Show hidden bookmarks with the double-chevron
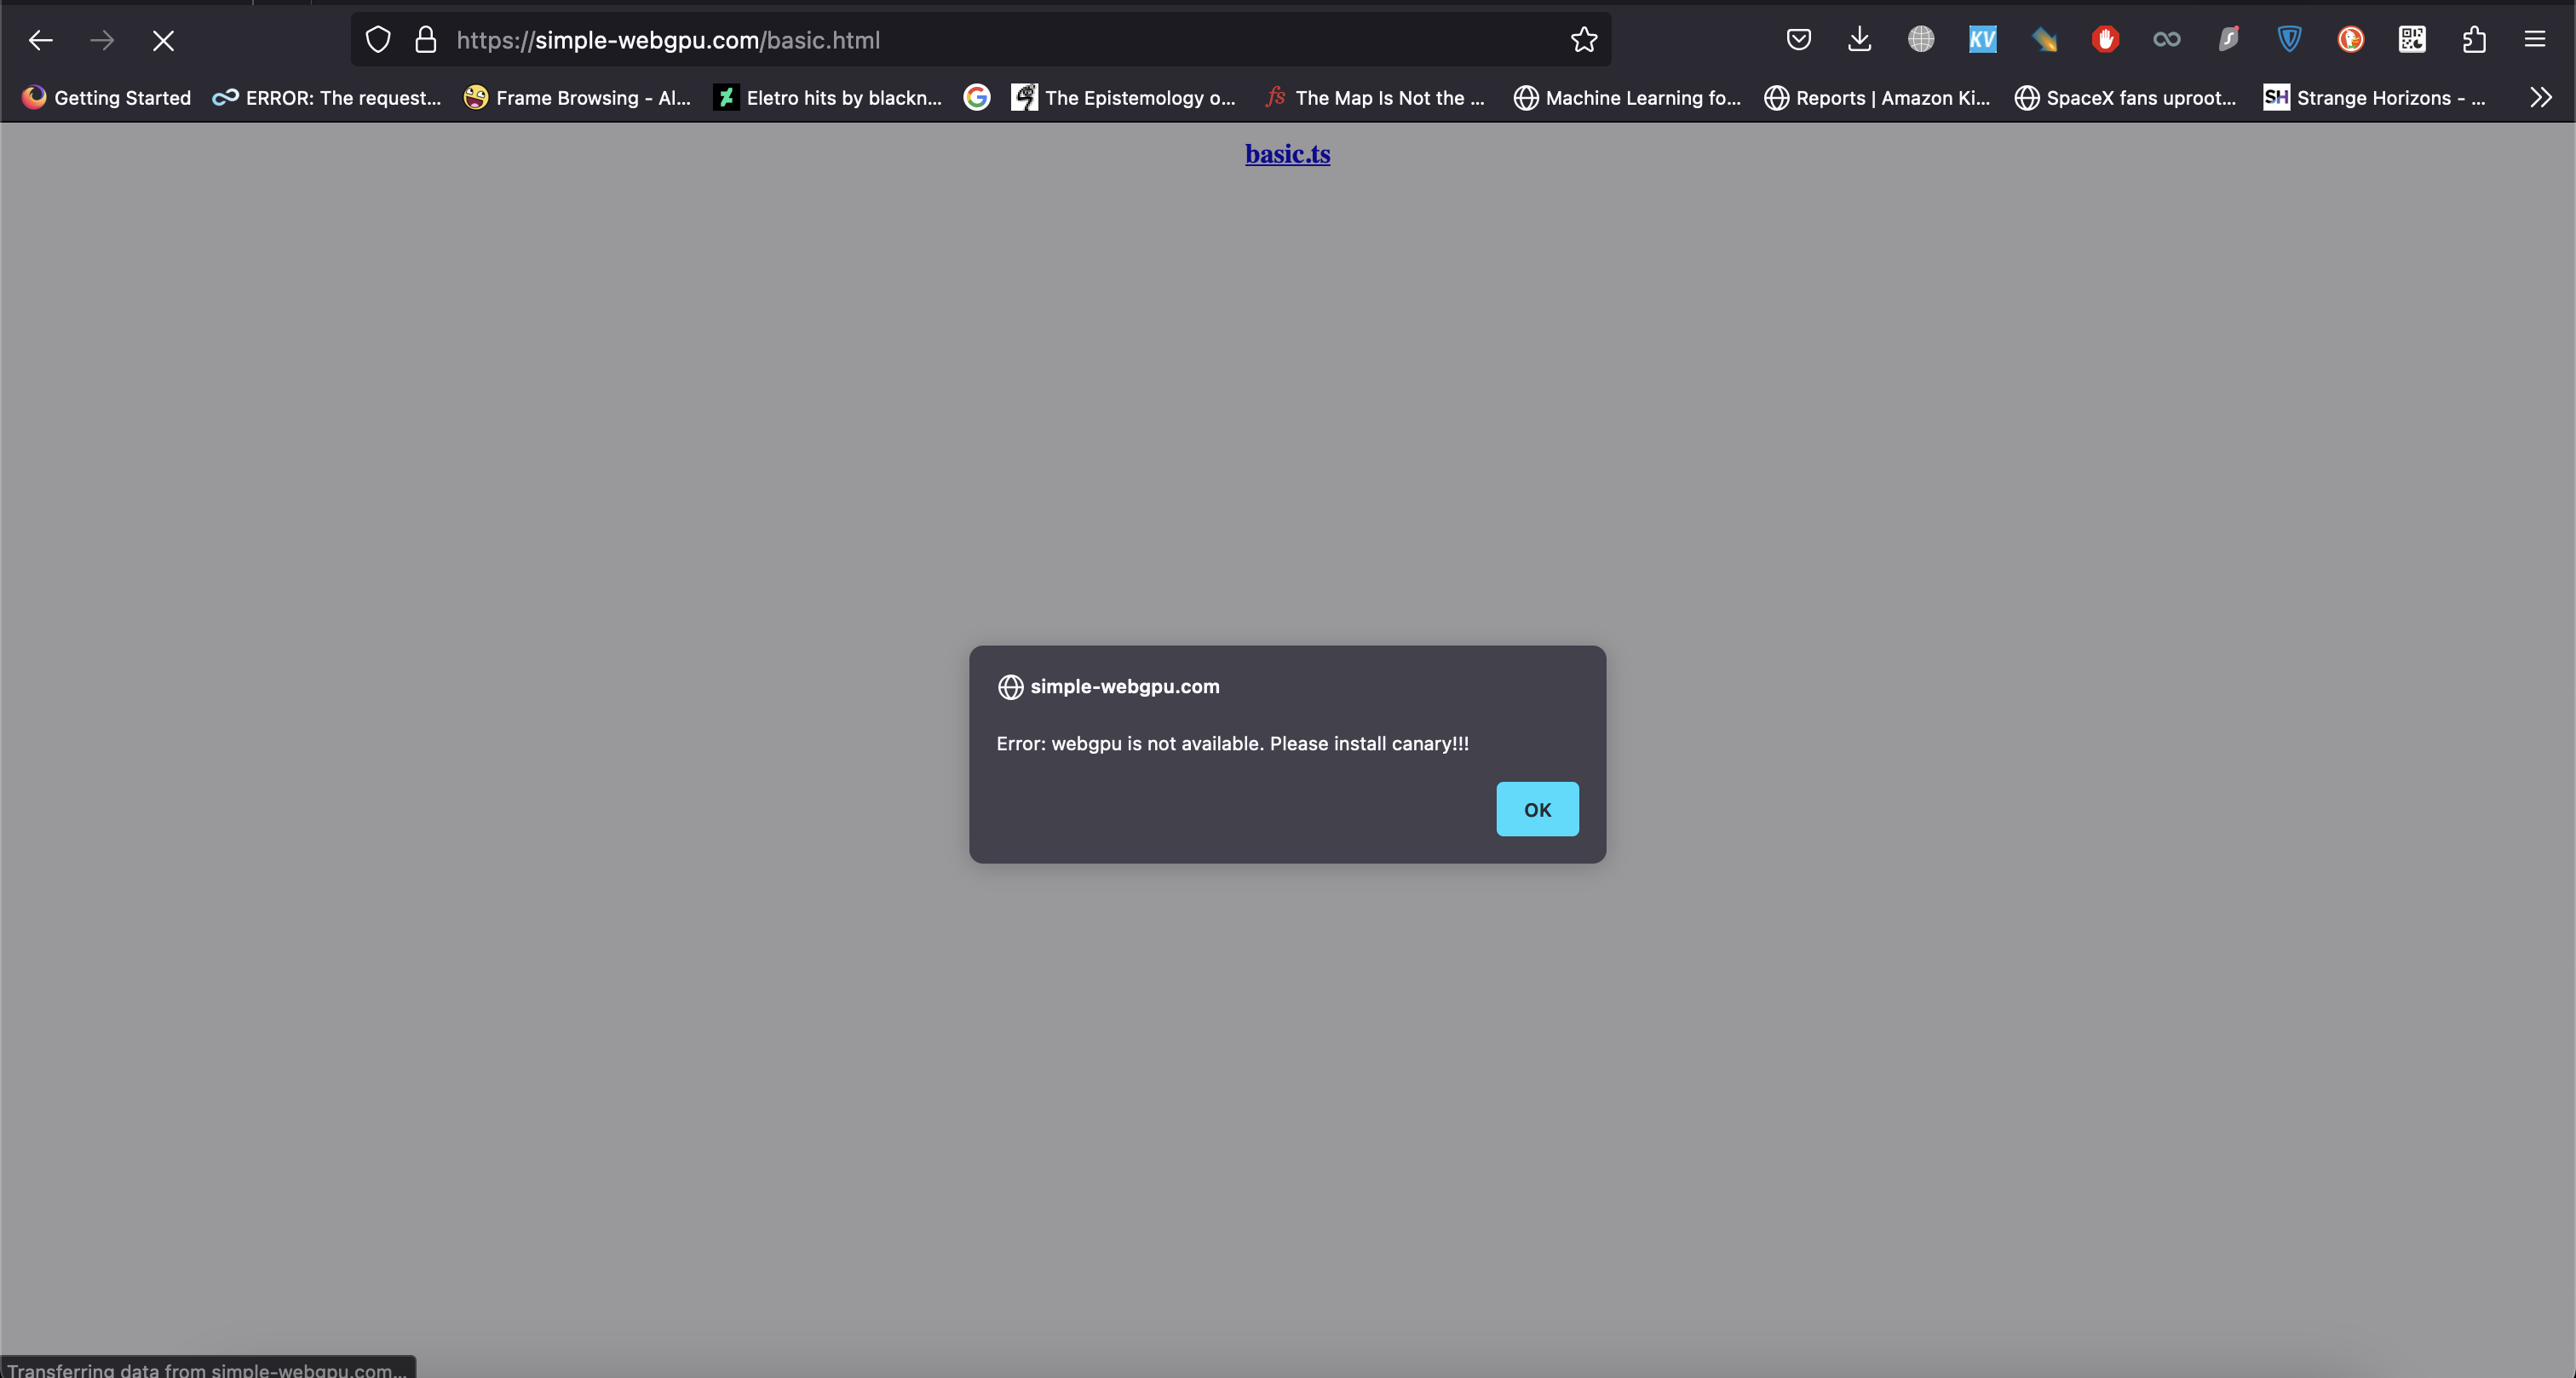2576x1378 pixels. pyautogui.click(x=2540, y=97)
